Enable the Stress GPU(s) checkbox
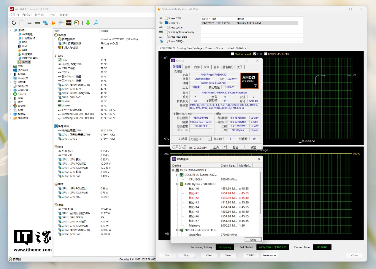376x269 pixels. point(166,41)
